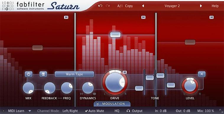
Task: Click the MIDI Learn button
Action: 16,111
